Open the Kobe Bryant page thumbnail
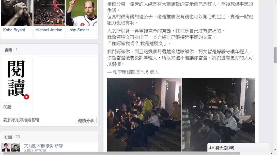This screenshot has height=155, width=277. [17, 13]
